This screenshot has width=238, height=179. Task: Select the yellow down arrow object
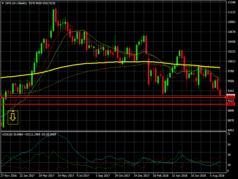click(x=13, y=118)
